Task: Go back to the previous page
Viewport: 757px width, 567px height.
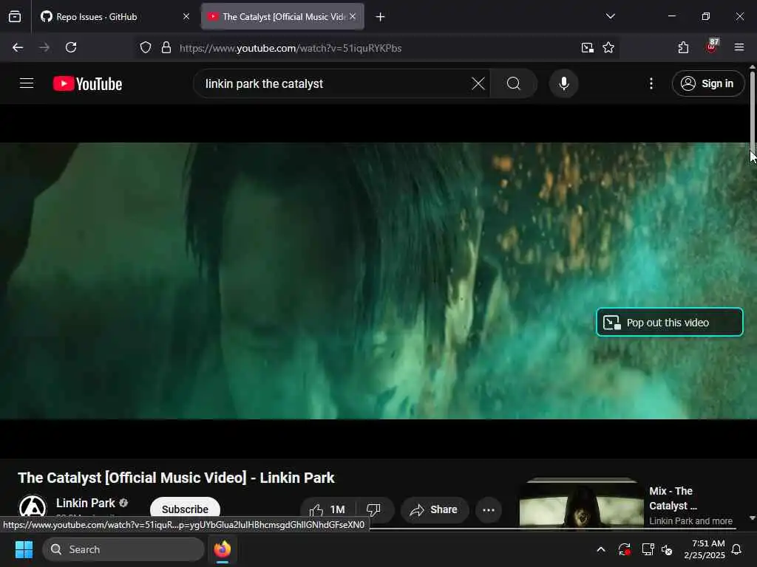Action: click(18, 48)
